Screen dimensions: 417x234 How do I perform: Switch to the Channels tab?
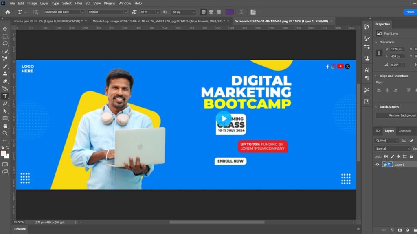[404, 131]
